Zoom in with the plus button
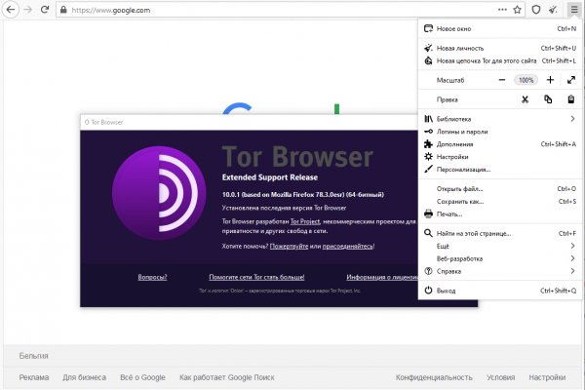Viewport: 585px width, 390px height. (x=550, y=79)
